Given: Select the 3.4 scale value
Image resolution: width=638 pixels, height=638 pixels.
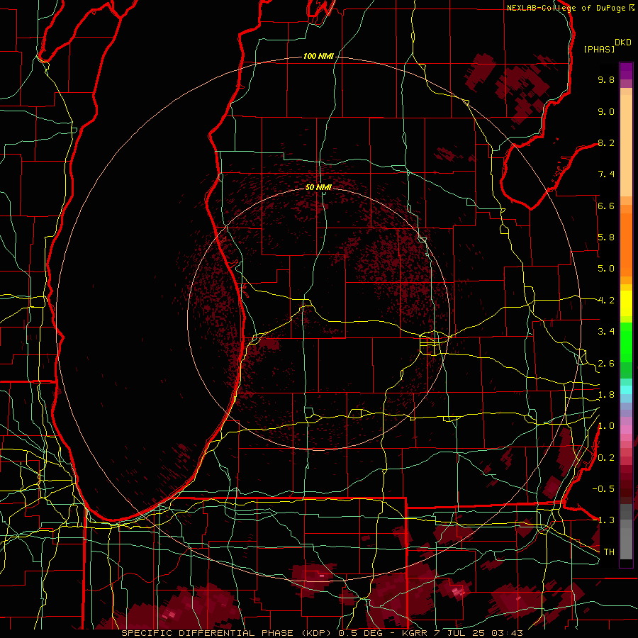Looking at the screenshot, I should coord(606,332).
